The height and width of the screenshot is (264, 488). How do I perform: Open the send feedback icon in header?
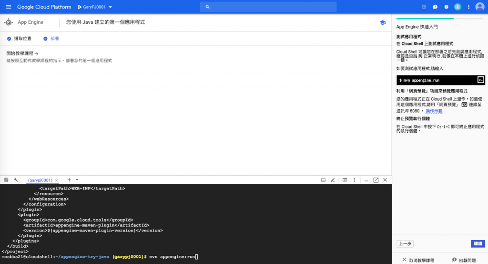pos(435,7)
